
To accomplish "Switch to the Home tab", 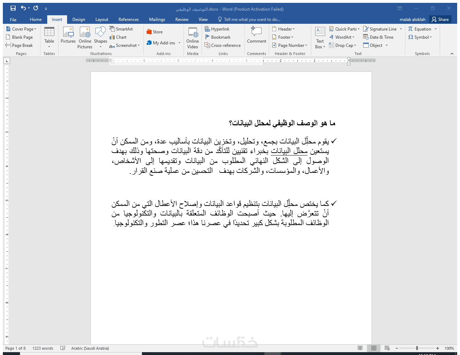I will tap(35, 20).
